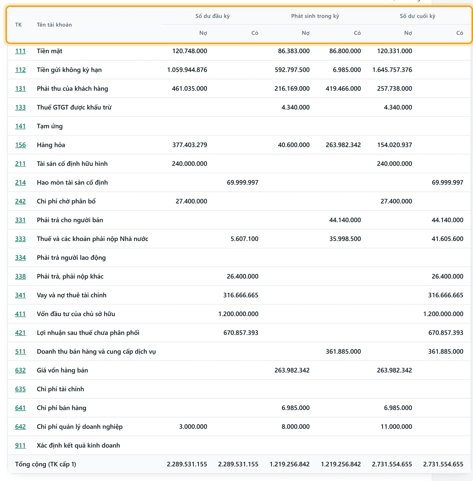
Task: Click the 'Tổng cộng (TK cấp 1)' label
Action: coord(46,464)
